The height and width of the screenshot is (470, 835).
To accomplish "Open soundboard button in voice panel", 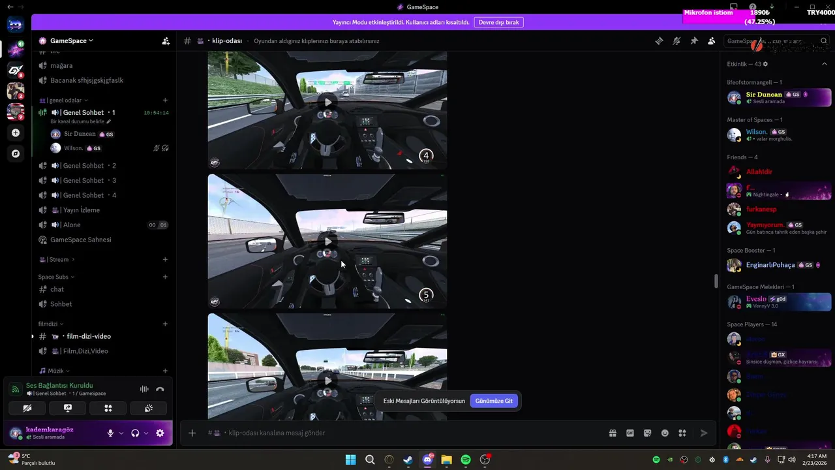I will click(149, 409).
